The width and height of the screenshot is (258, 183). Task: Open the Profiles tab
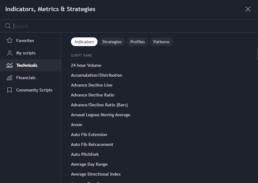[137, 42]
